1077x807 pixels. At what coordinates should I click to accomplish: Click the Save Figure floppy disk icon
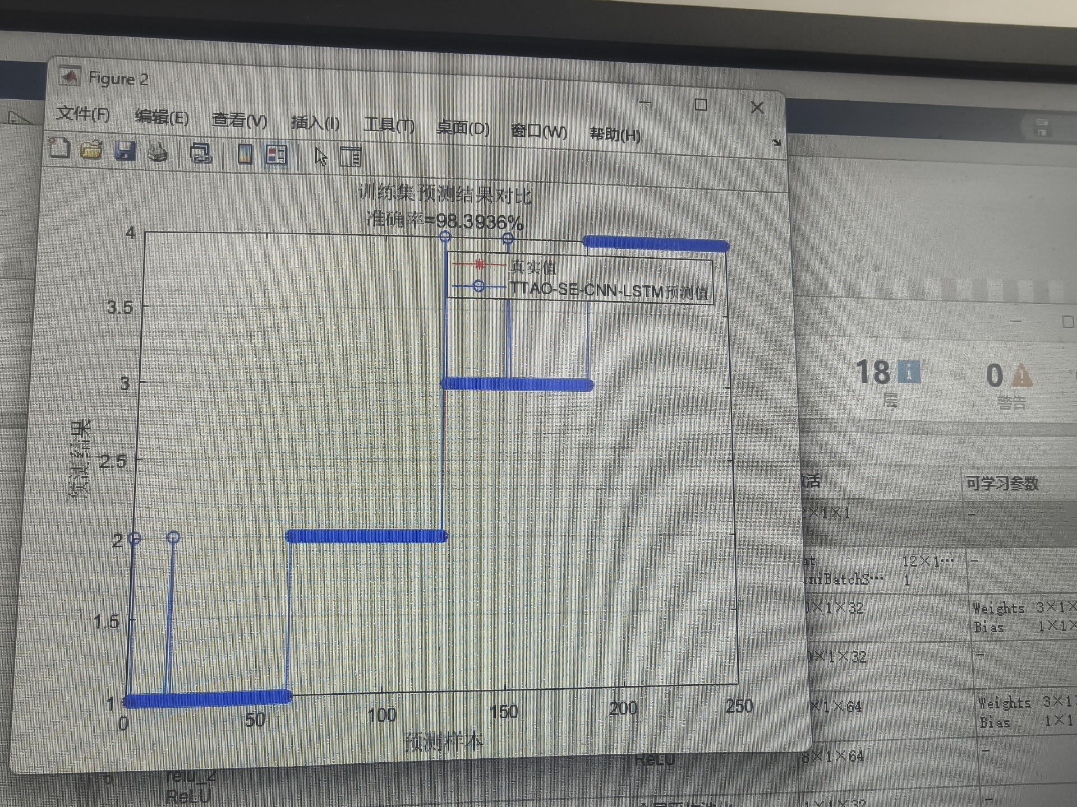tap(125, 151)
